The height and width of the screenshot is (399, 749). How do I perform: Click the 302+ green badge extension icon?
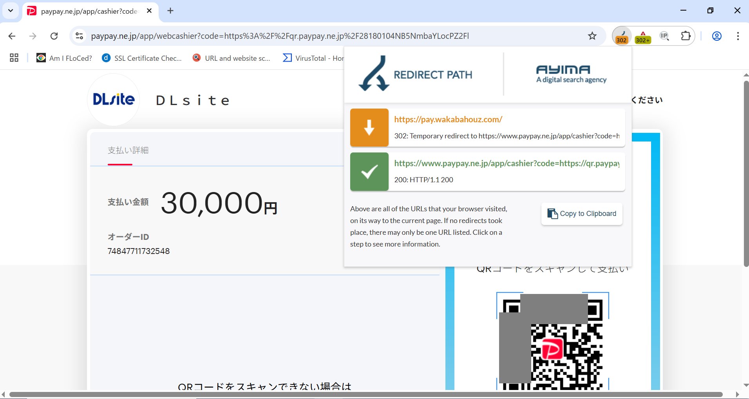tap(643, 37)
